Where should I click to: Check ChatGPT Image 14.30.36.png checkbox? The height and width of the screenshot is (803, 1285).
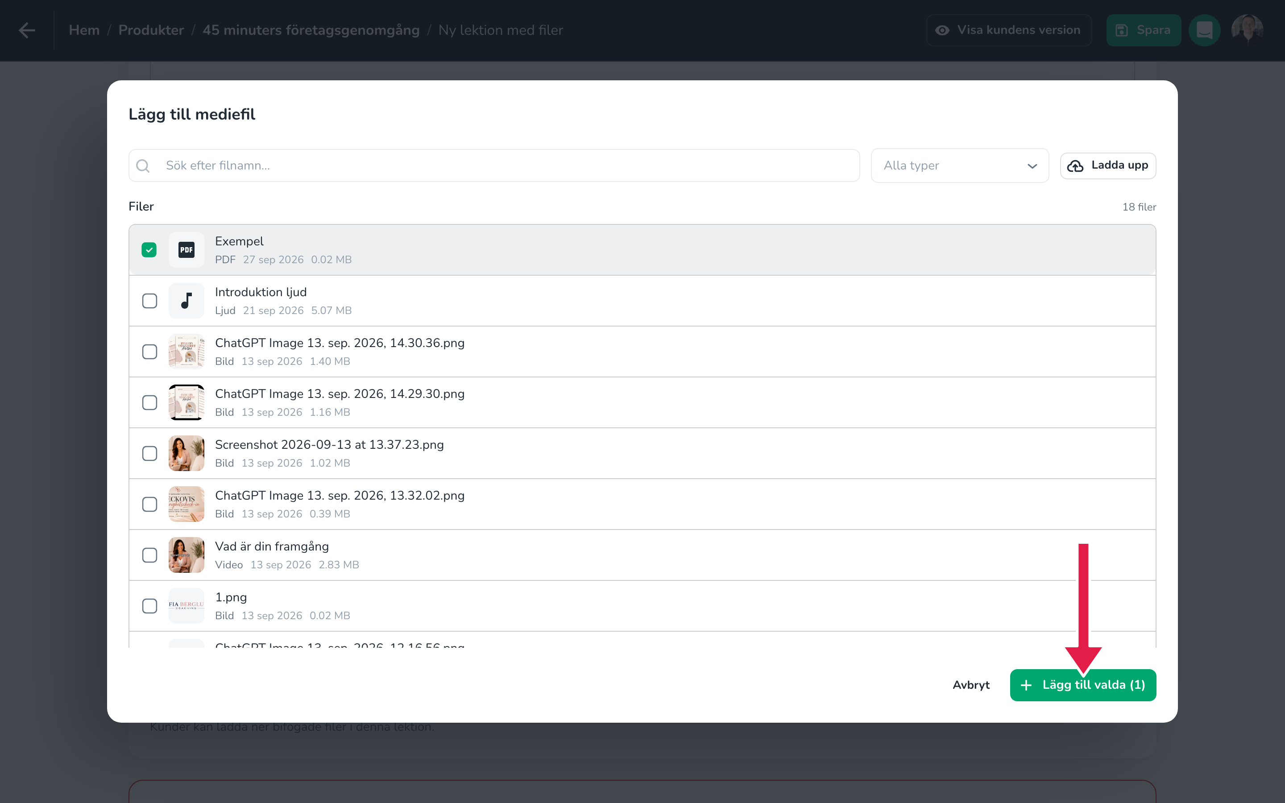pyautogui.click(x=149, y=352)
